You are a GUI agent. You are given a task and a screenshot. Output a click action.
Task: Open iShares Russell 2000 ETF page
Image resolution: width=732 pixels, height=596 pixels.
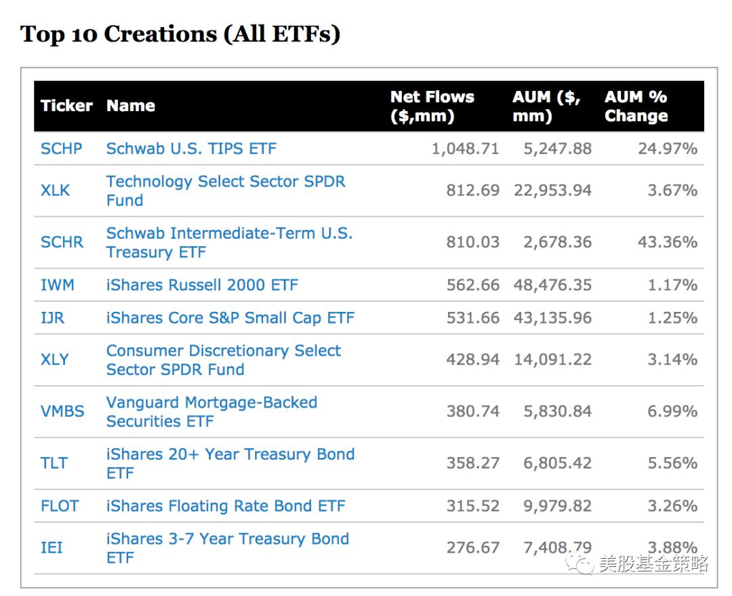click(202, 285)
